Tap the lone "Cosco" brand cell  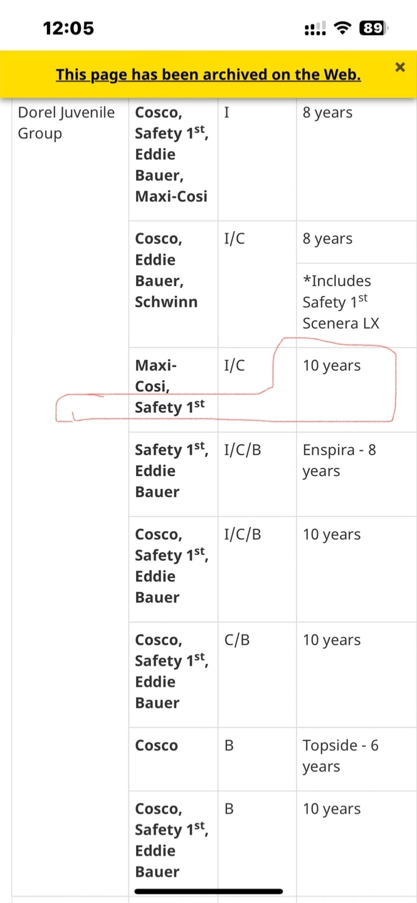[x=157, y=746]
